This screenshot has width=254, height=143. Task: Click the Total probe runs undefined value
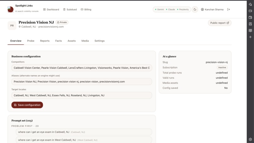(x=222, y=73)
